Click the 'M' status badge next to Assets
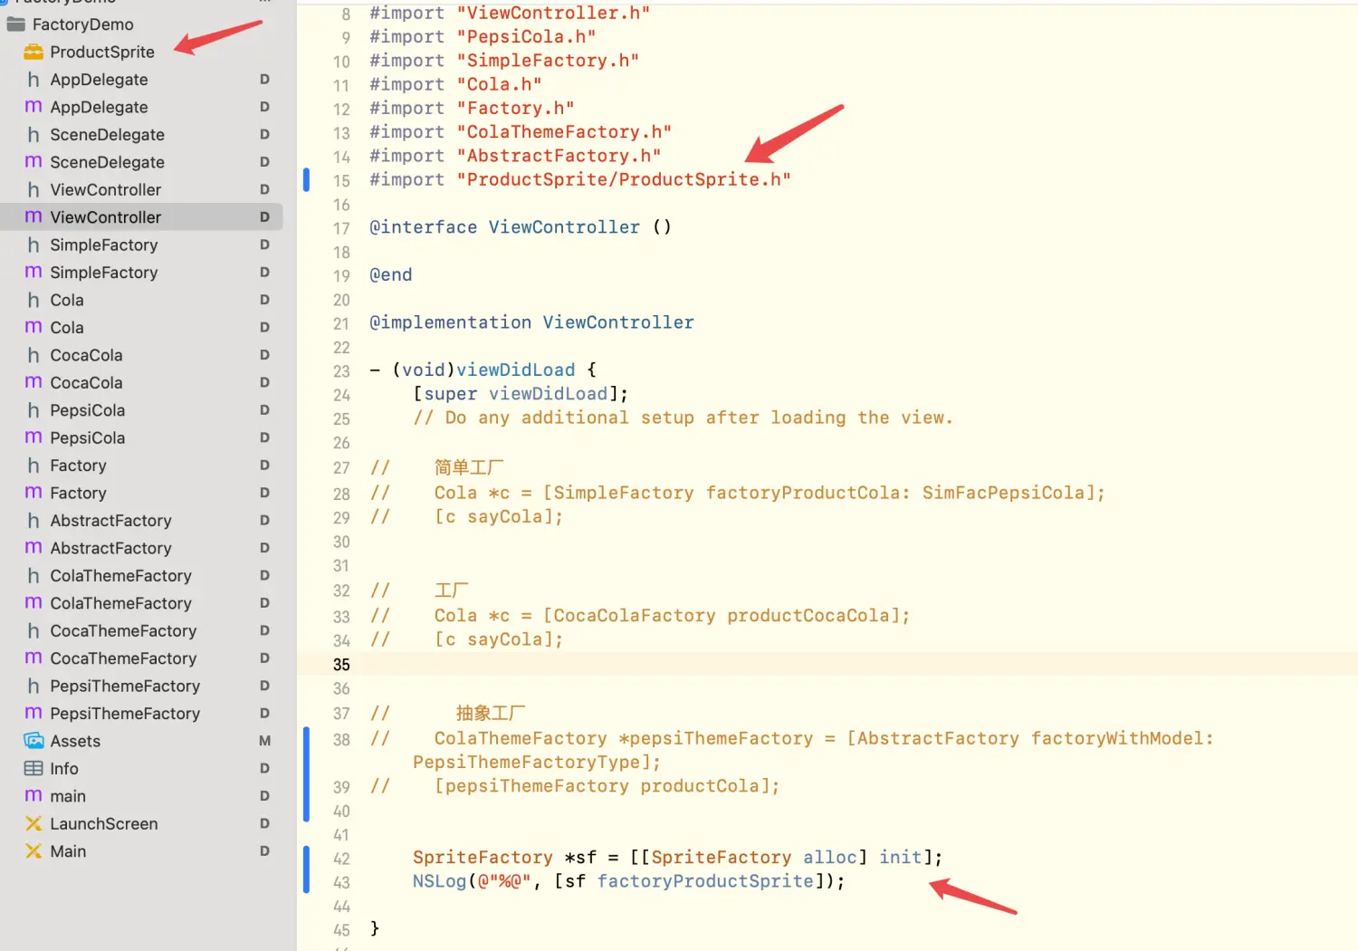Viewport: 1358px width, 951px height. (x=264, y=741)
